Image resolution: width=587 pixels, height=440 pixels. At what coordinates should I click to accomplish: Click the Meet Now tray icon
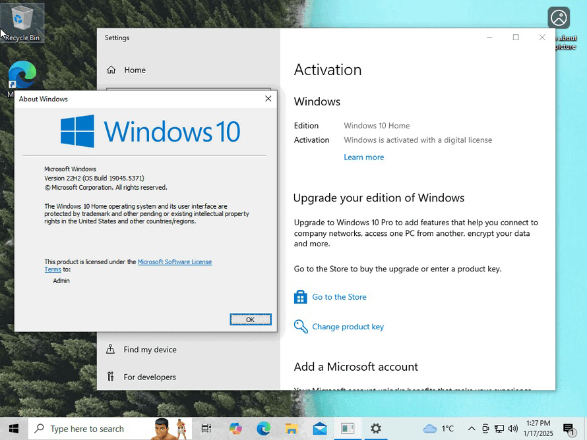(x=485, y=429)
